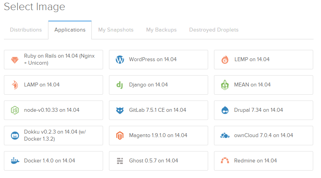Image resolution: width=321 pixels, height=178 pixels.
Task: Click the MEAN stack icon
Action: coord(225,85)
